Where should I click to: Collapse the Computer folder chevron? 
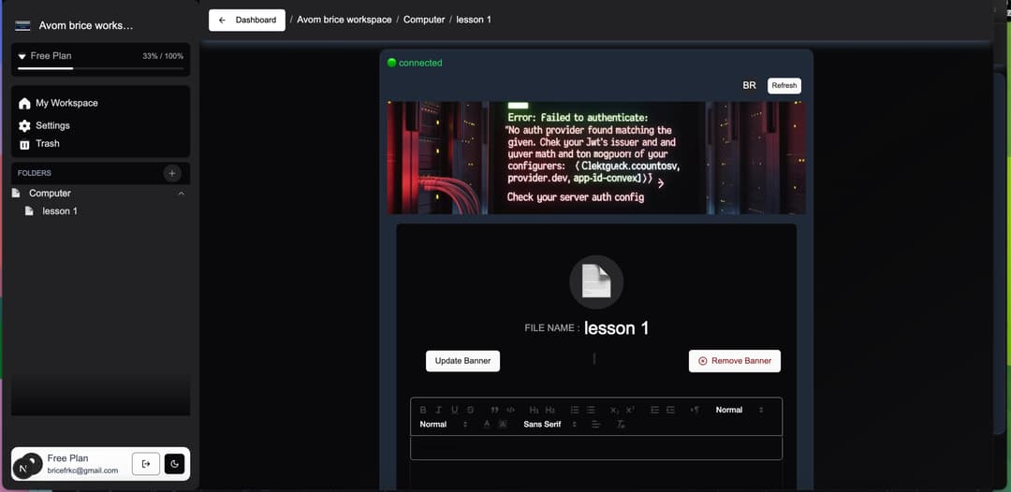(x=181, y=194)
